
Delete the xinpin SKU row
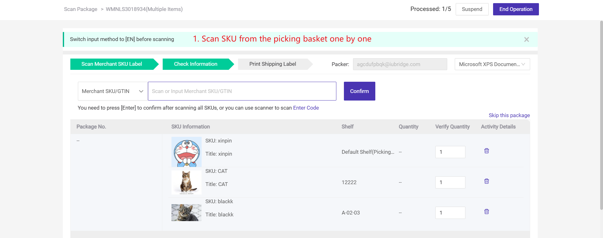pyautogui.click(x=486, y=151)
